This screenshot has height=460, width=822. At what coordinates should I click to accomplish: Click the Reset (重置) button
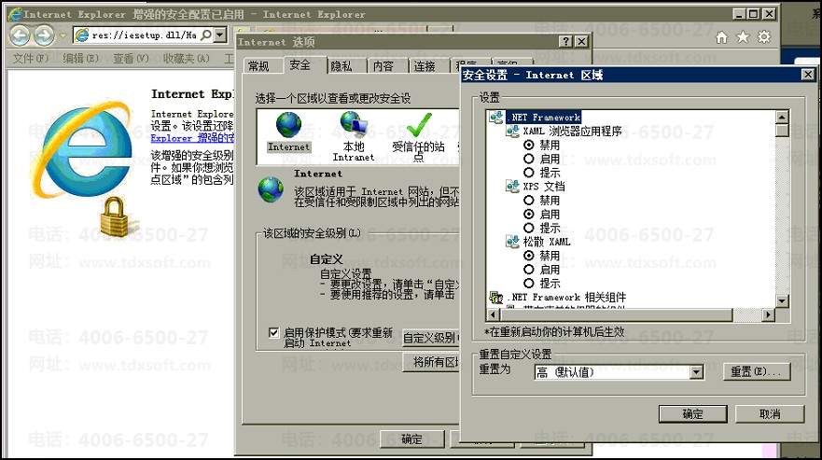pos(757,372)
